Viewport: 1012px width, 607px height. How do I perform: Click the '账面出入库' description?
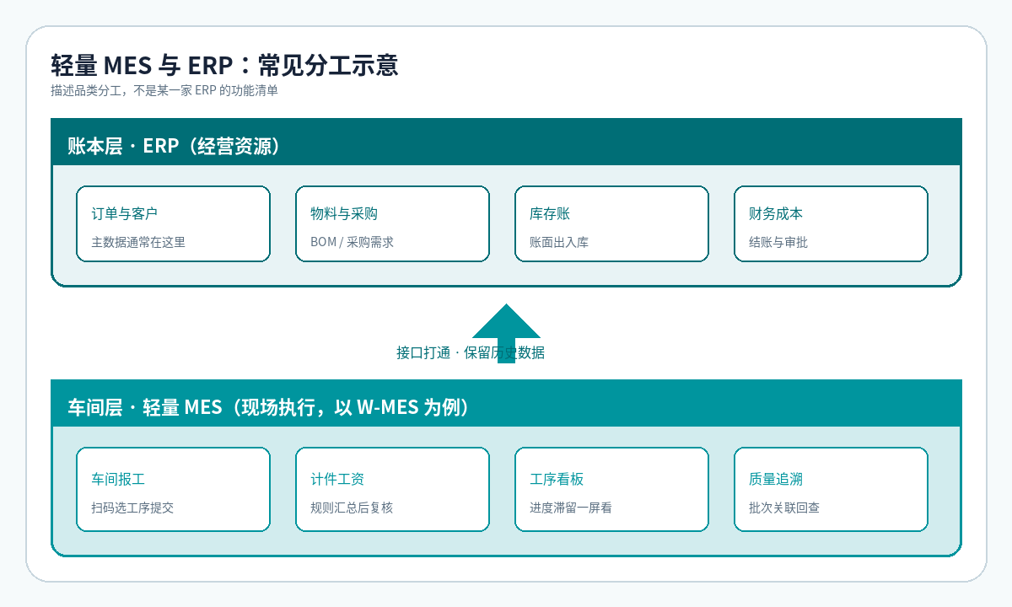(x=559, y=242)
